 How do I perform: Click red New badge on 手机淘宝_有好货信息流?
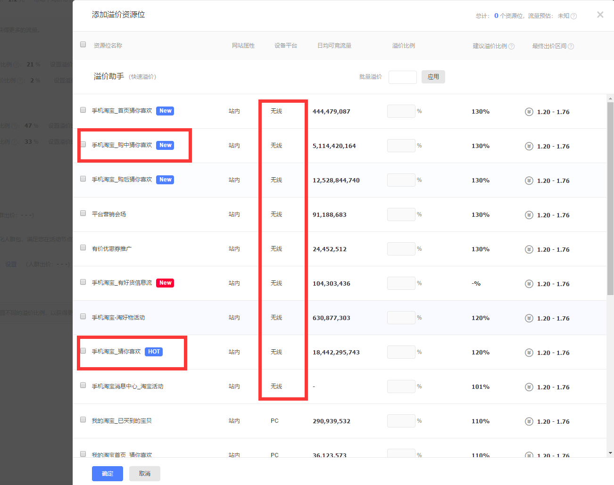[165, 283]
